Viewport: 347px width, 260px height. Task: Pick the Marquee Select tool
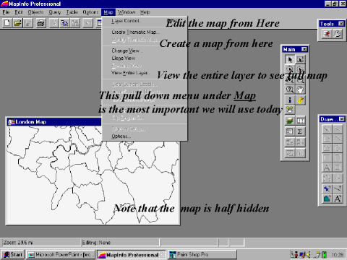coord(300,59)
